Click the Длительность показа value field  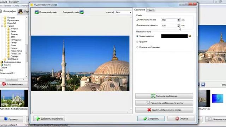point(169,20)
